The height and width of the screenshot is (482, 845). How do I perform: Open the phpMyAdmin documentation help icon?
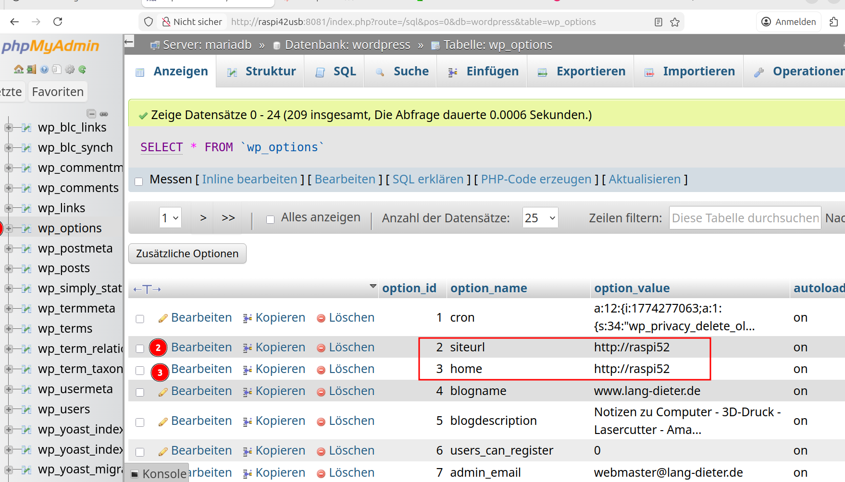pyautogui.click(x=44, y=69)
